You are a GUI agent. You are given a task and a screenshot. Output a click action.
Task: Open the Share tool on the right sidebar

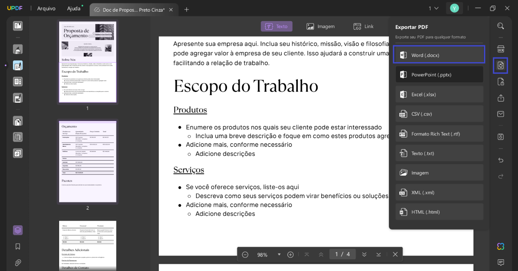pyautogui.click(x=500, y=98)
